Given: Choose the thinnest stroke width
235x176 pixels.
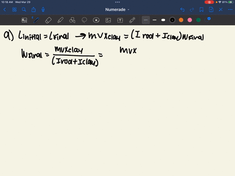Looking at the screenshot, I should pos(146,20).
